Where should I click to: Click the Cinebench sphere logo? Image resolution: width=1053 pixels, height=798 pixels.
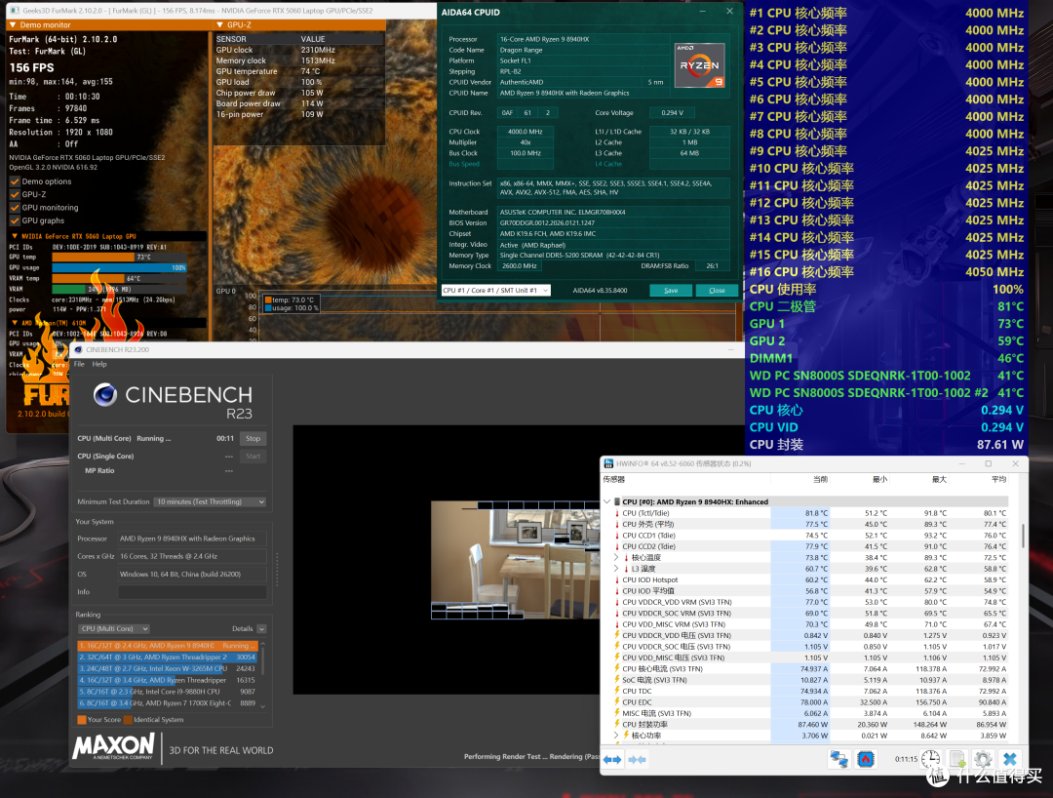[104, 394]
